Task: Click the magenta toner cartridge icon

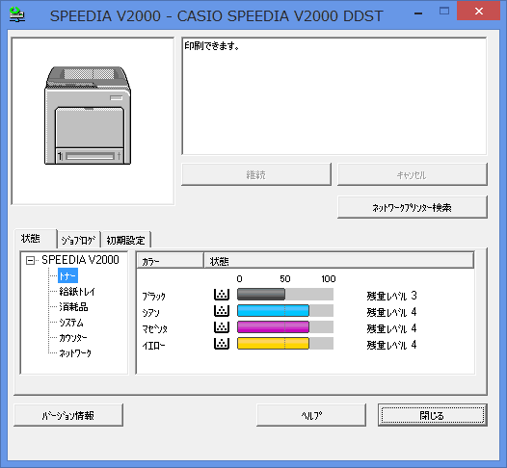Action: click(x=222, y=327)
